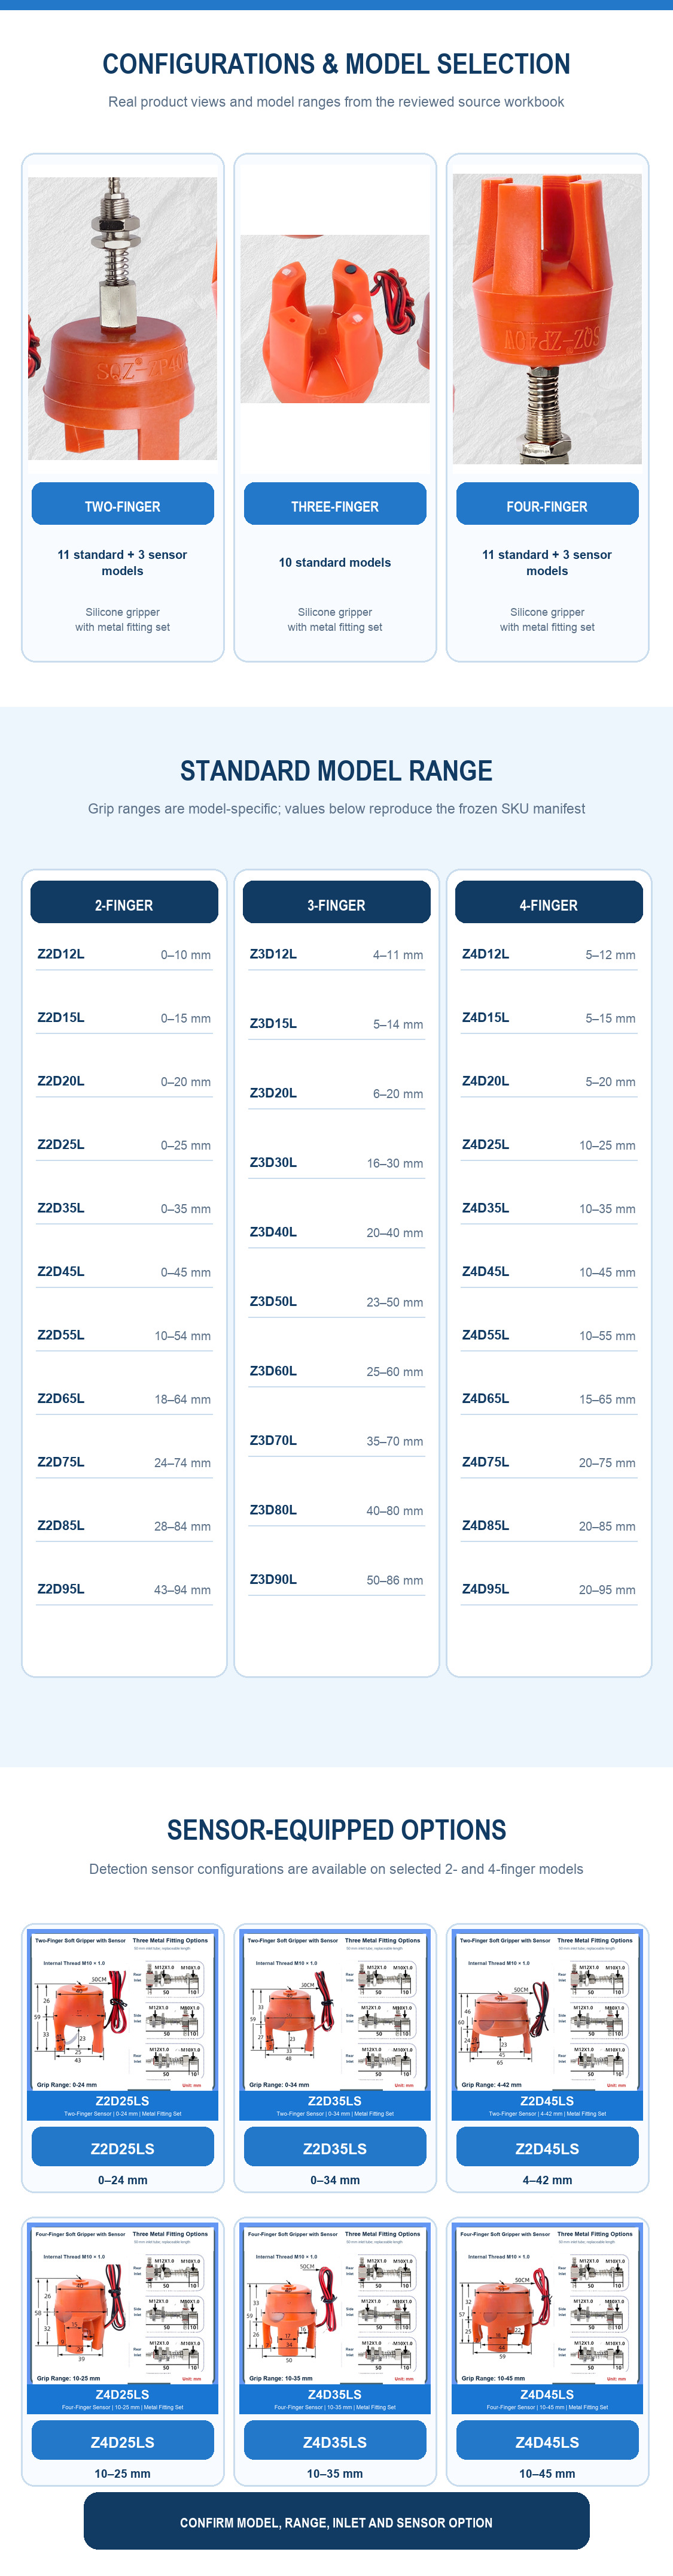Choose the Z2D12L model row

click(124, 955)
